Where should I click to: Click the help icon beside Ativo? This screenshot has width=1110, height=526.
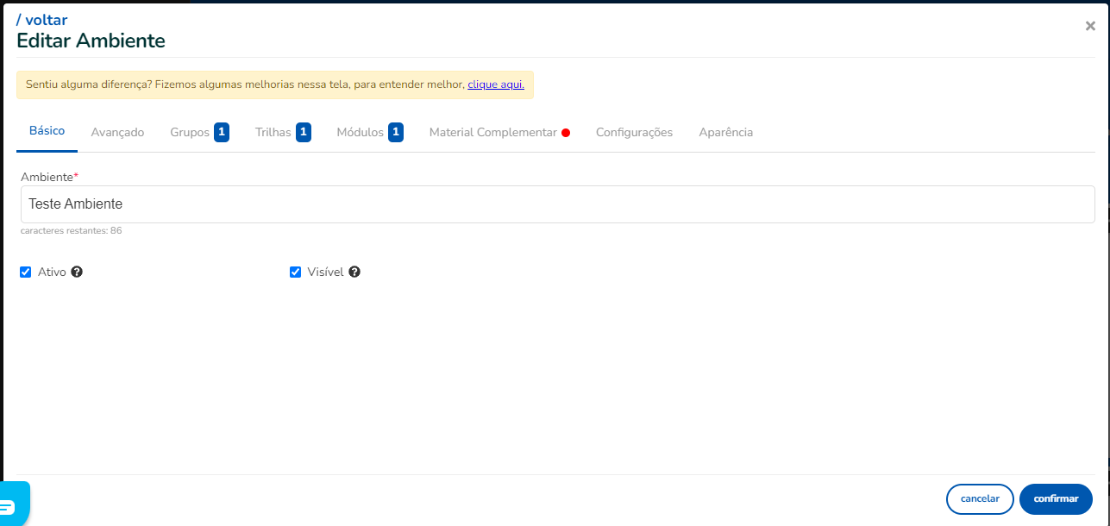click(77, 272)
